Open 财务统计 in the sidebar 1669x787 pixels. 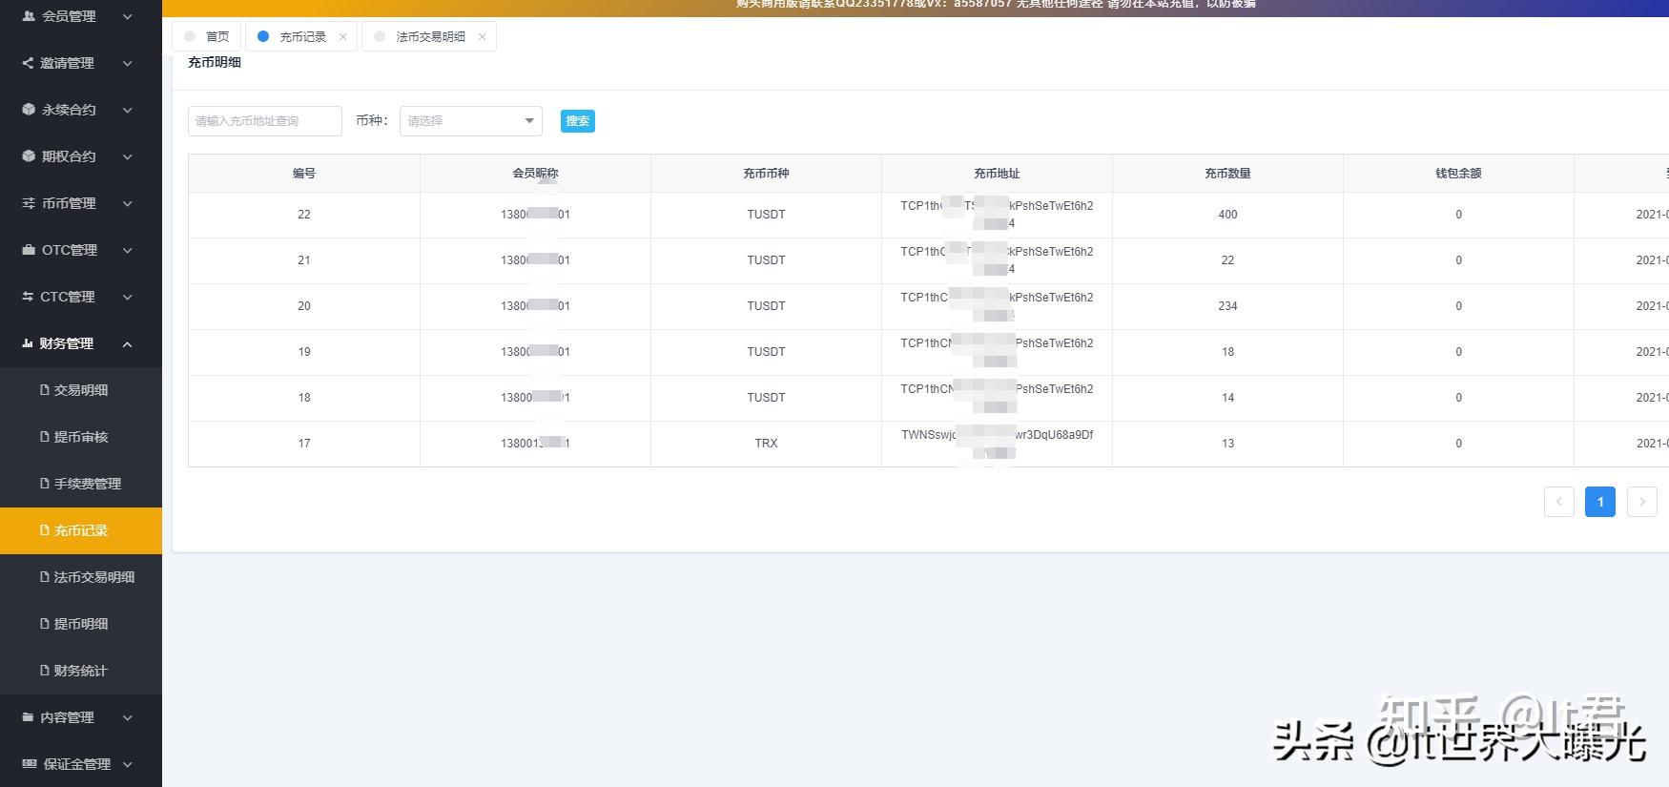[81, 671]
